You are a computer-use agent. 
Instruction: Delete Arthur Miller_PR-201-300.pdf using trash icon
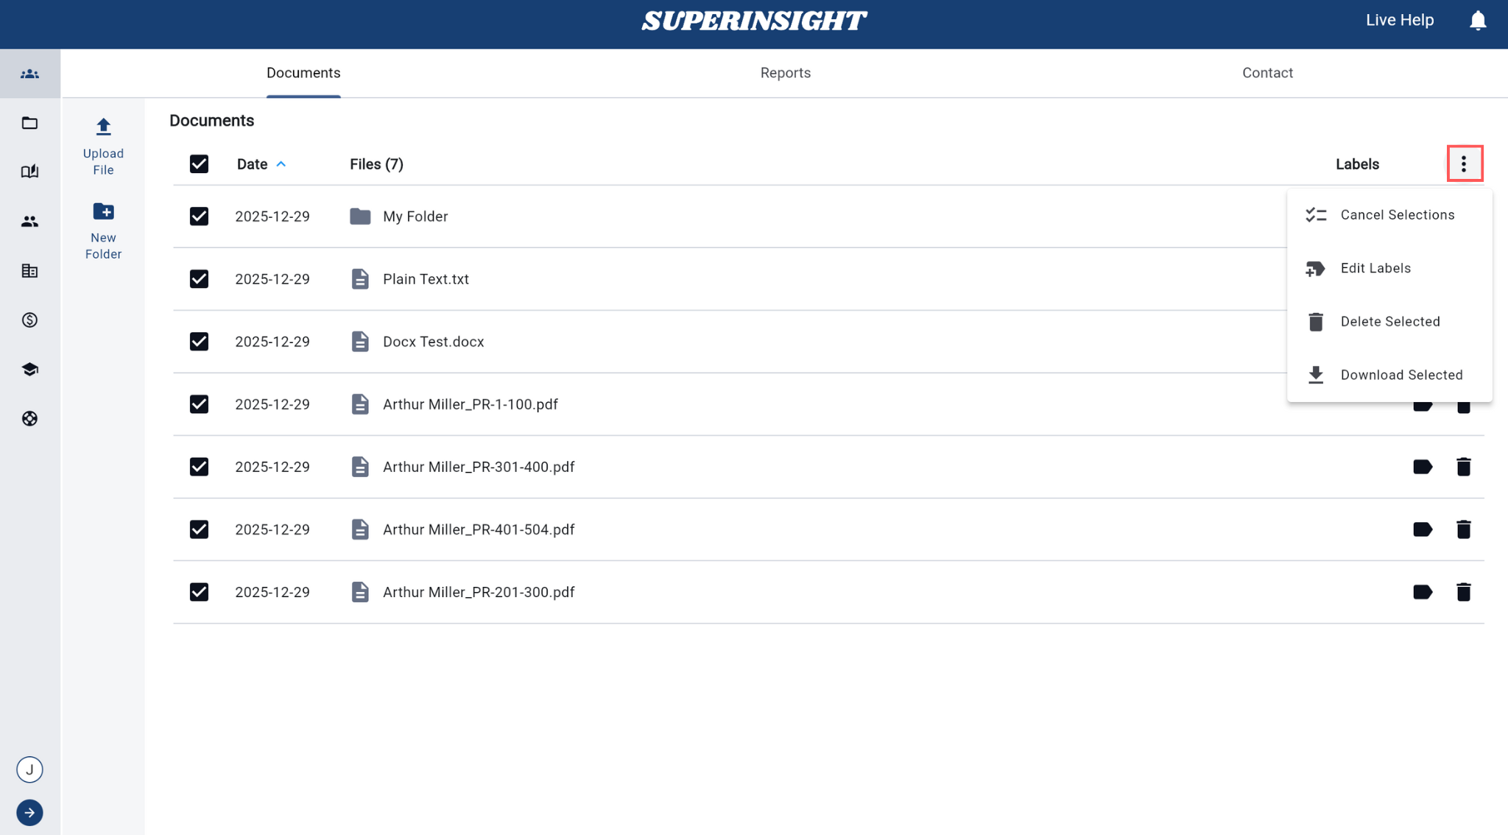click(x=1464, y=591)
